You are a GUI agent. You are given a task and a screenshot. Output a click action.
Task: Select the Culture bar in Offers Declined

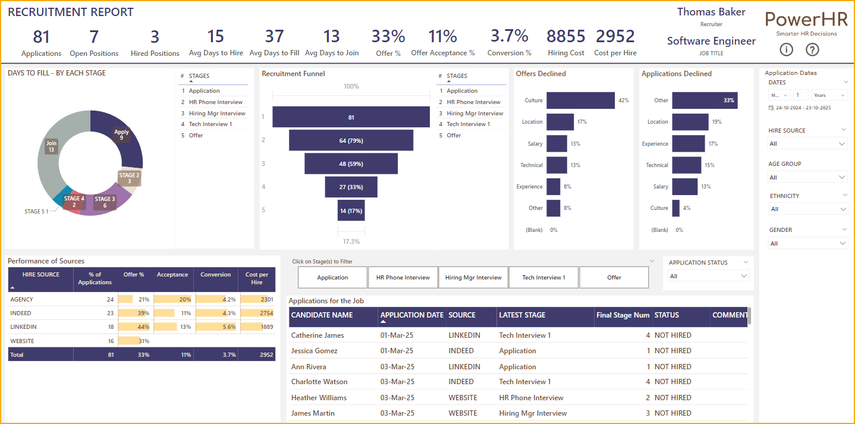580,100
